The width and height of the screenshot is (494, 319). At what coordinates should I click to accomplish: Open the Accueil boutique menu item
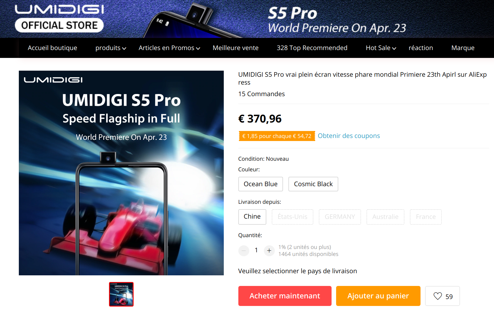click(x=53, y=48)
